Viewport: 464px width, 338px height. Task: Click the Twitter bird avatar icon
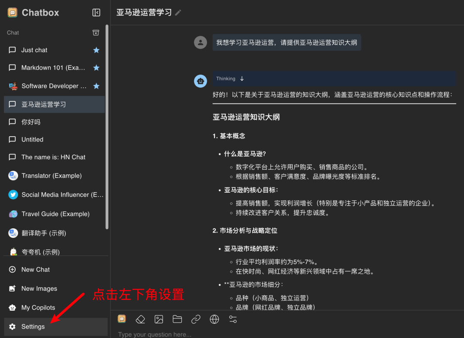click(x=13, y=195)
